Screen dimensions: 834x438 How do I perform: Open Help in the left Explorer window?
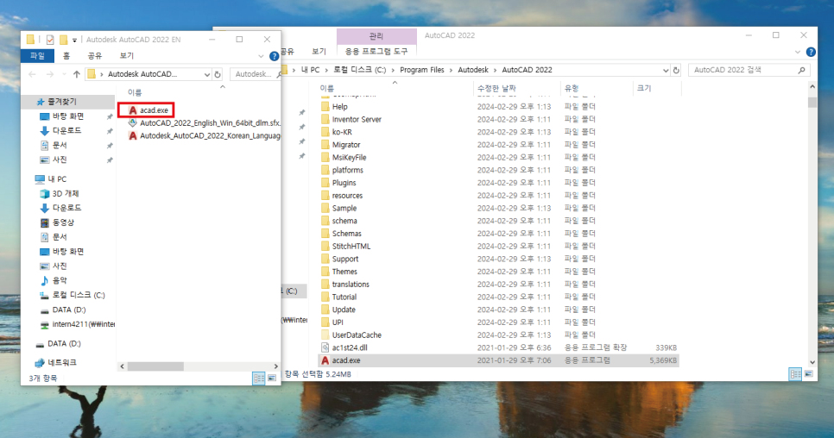point(274,56)
